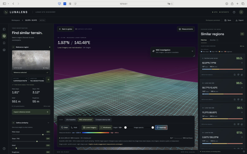
Task: Open the 0.90°S 138.23°W match arrow
Action: point(242,137)
